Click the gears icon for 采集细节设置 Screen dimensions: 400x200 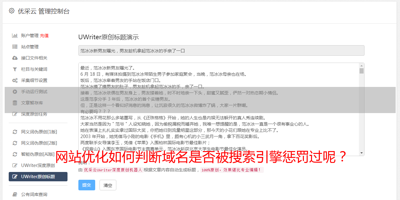15,80
